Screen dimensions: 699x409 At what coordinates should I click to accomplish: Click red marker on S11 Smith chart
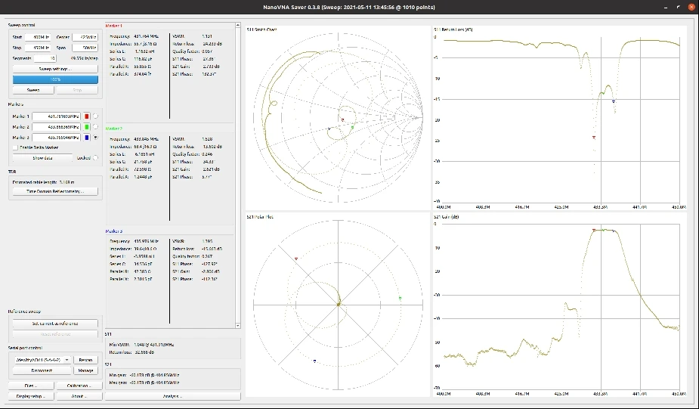[x=342, y=119]
